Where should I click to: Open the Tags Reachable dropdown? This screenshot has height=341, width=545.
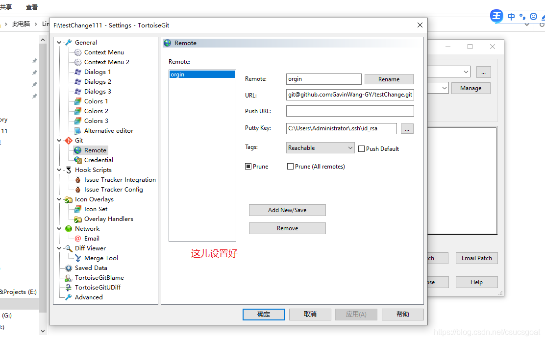tap(320, 148)
